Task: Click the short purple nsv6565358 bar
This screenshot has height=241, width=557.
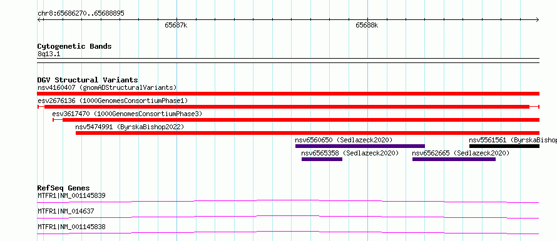Action: point(322,159)
